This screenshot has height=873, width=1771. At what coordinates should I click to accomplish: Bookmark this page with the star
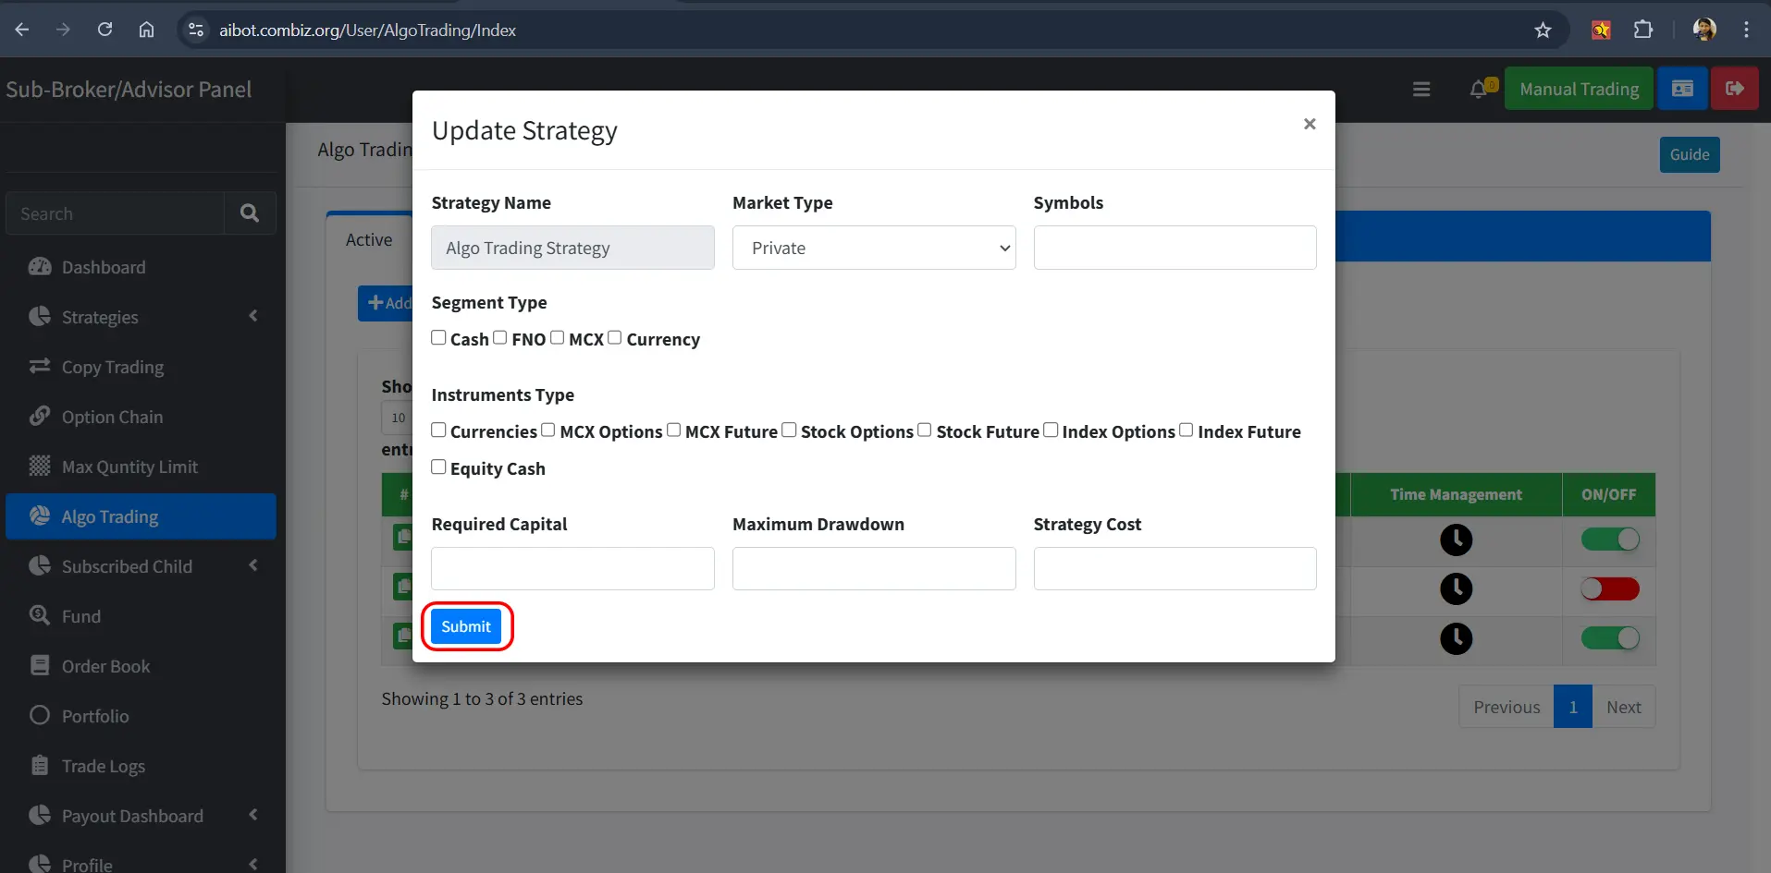click(1543, 30)
